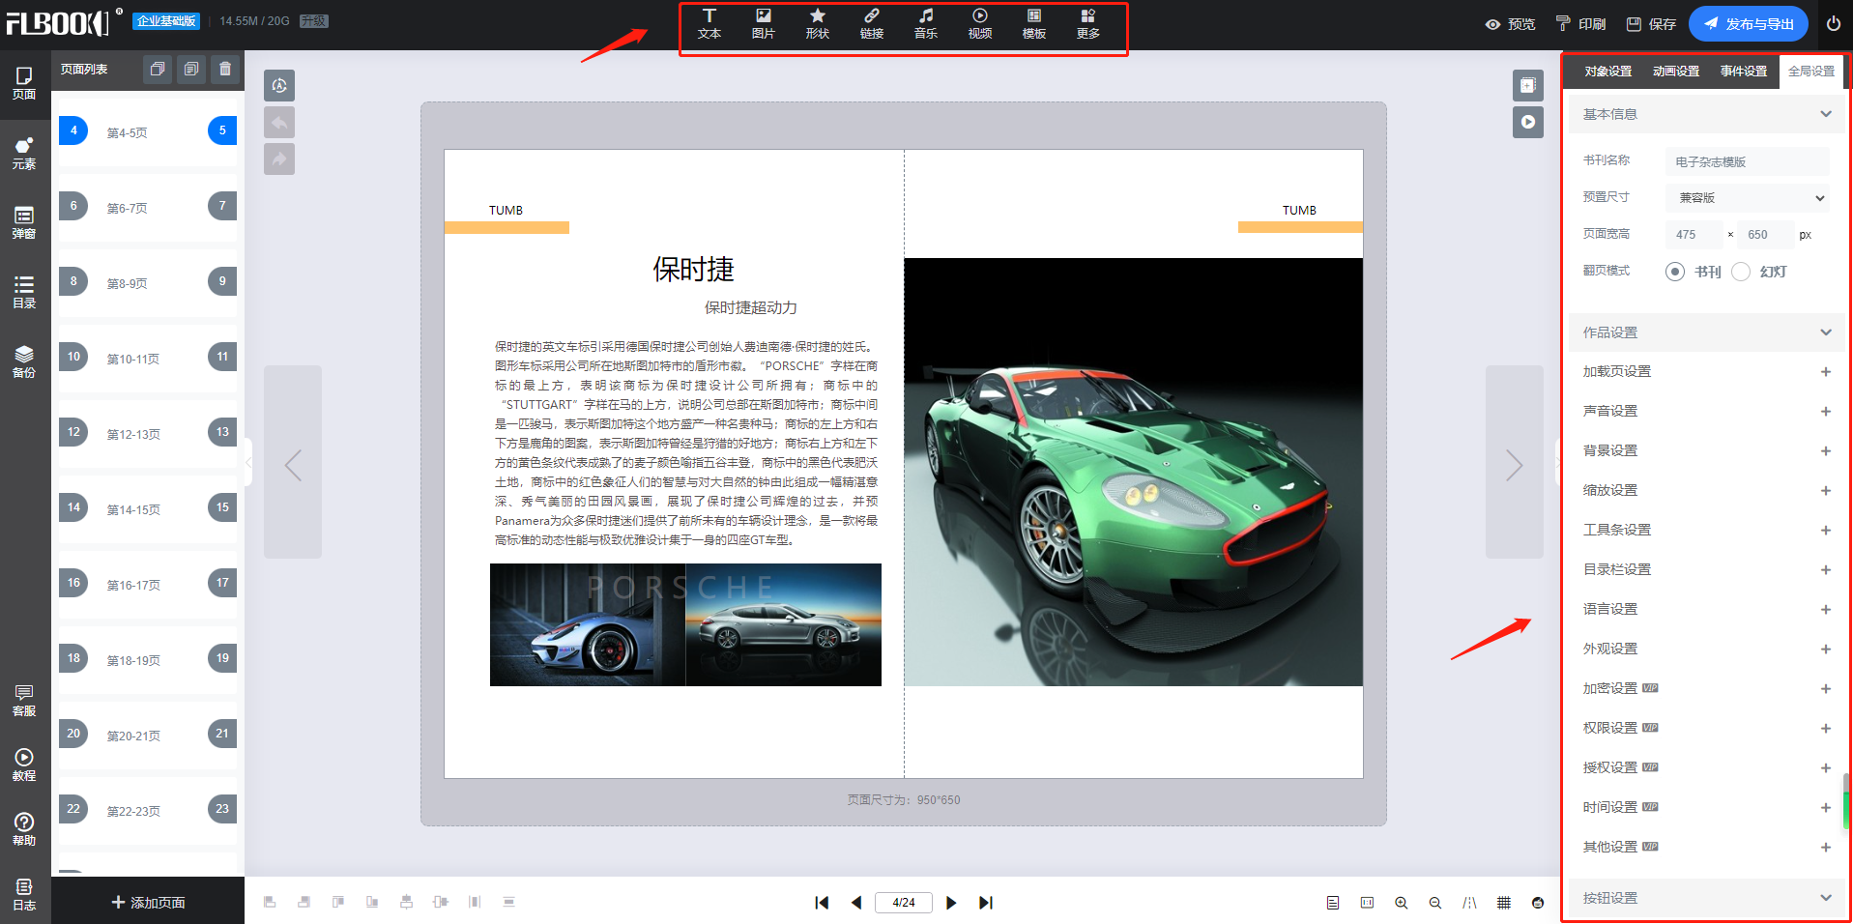This screenshot has width=1853, height=924.
Task: Go to previous spread via left canvas arrow
Action: pos(293,462)
